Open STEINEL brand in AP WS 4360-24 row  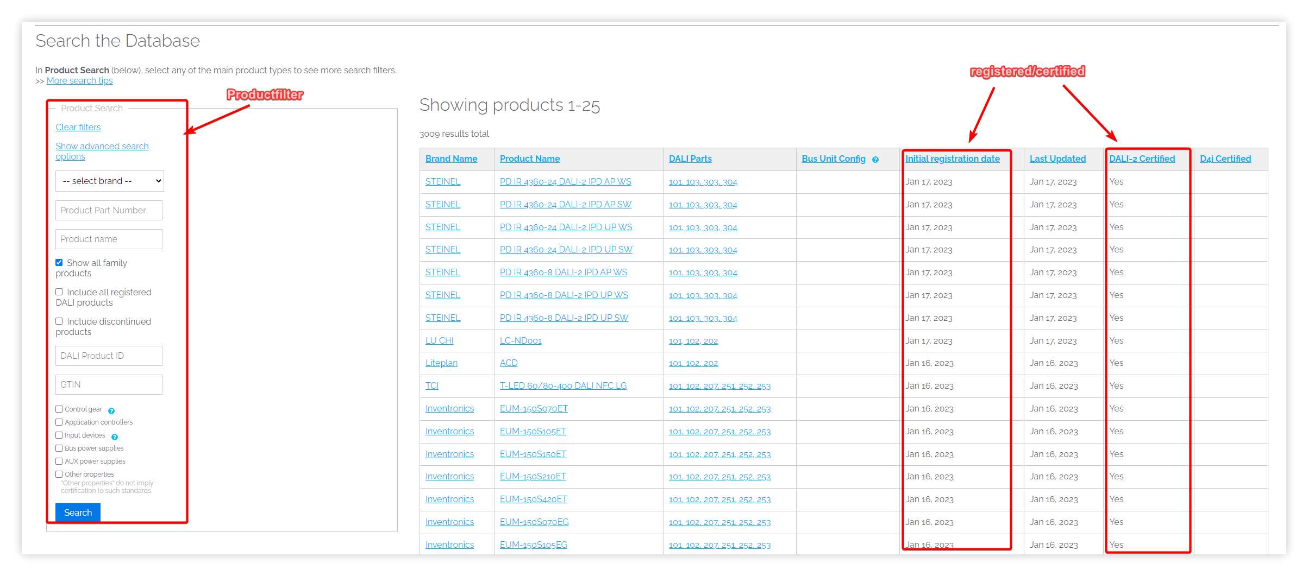pyautogui.click(x=443, y=181)
